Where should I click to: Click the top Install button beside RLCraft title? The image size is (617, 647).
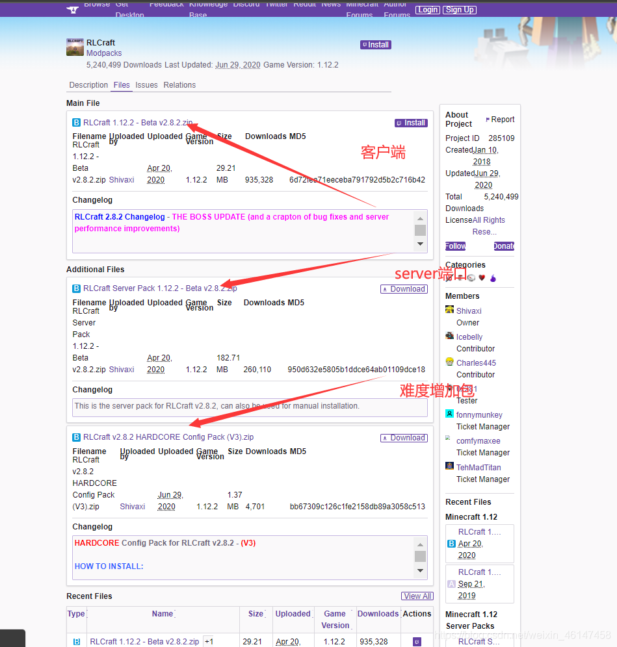(375, 45)
